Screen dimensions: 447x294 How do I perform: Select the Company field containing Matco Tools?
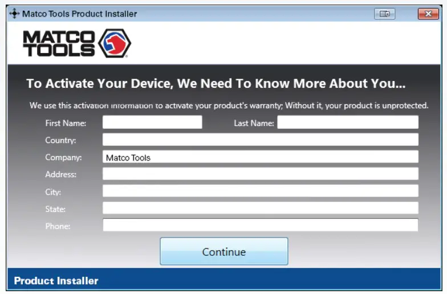tap(260, 157)
